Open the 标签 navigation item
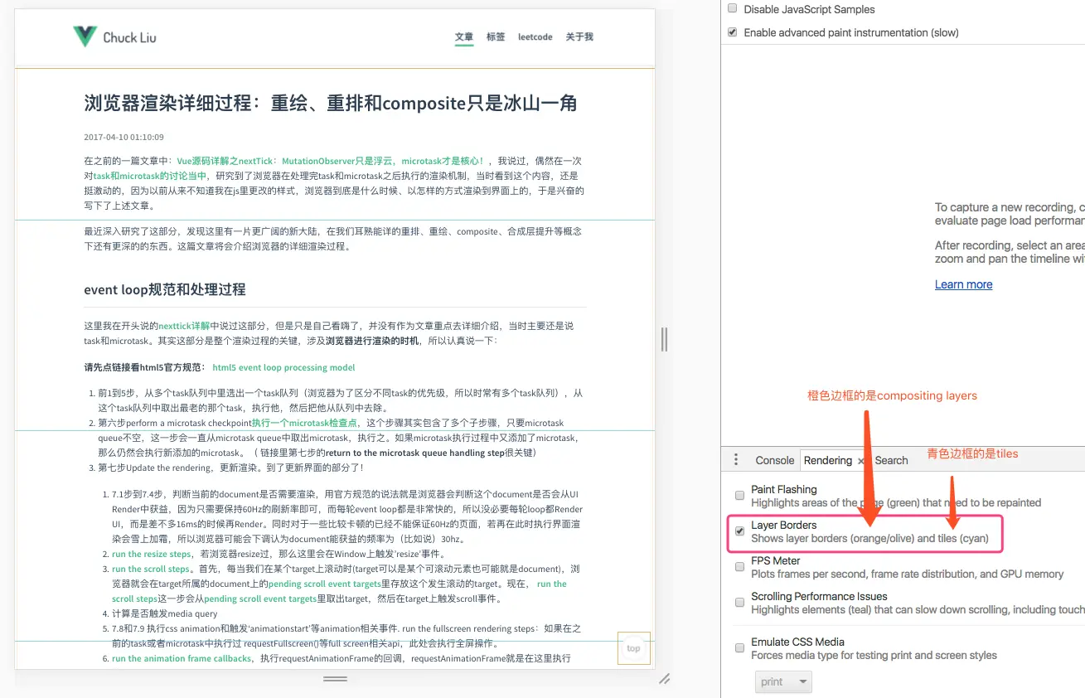This screenshot has height=698, width=1085. pos(496,37)
